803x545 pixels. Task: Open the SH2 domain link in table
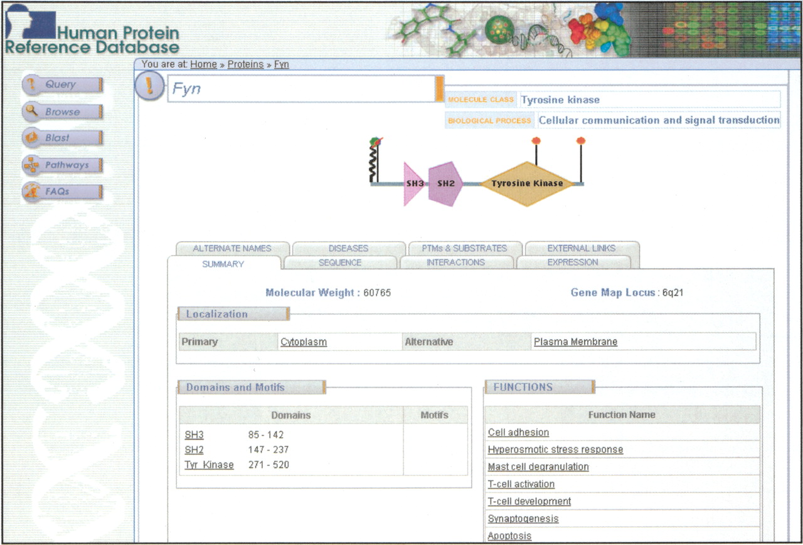point(194,450)
